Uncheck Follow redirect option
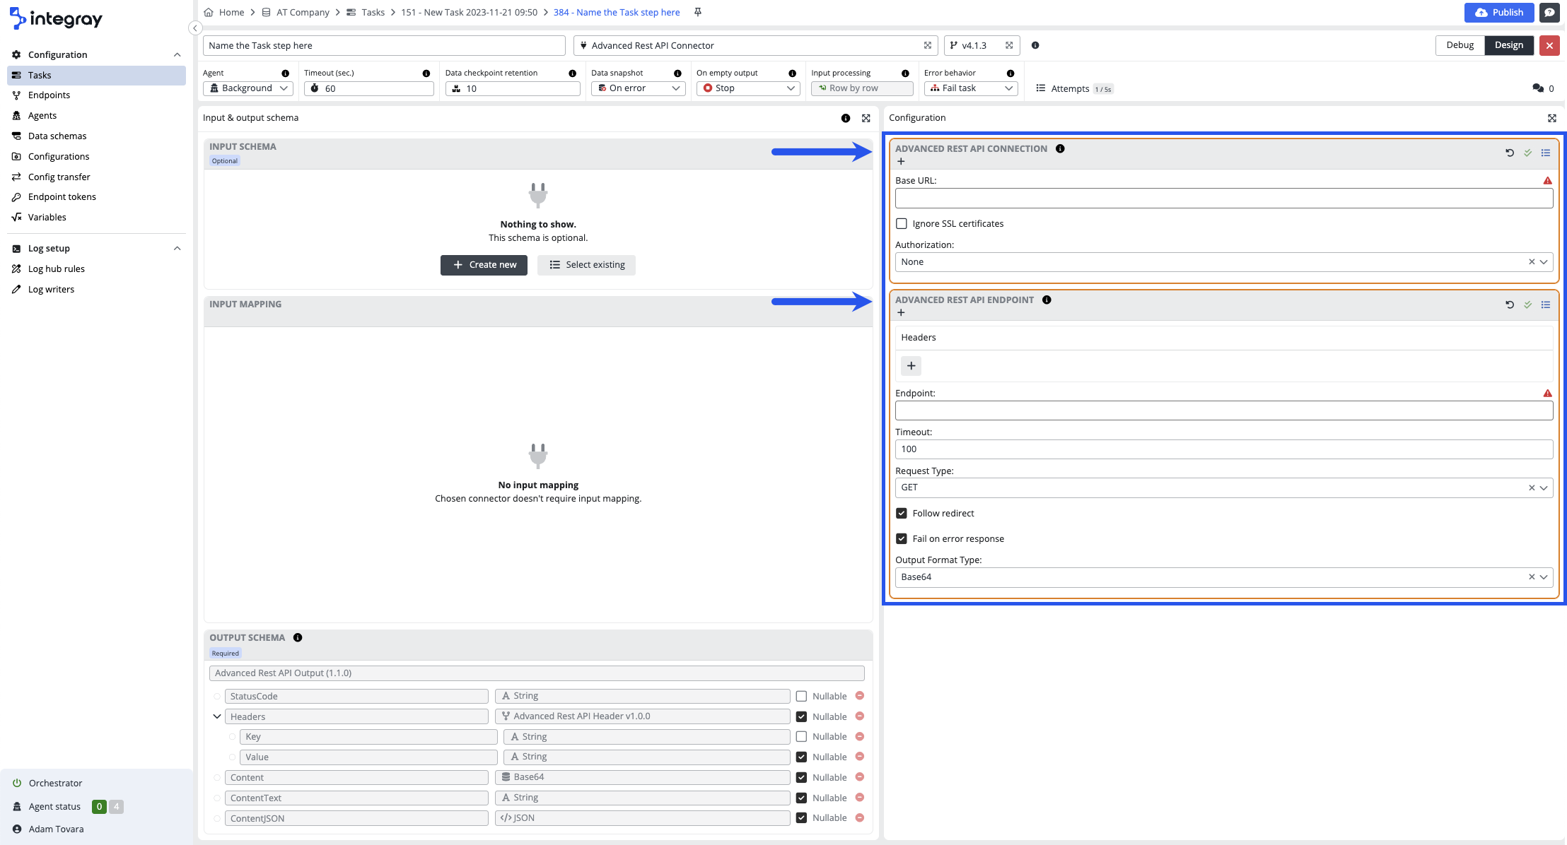1567x845 pixels. (902, 514)
